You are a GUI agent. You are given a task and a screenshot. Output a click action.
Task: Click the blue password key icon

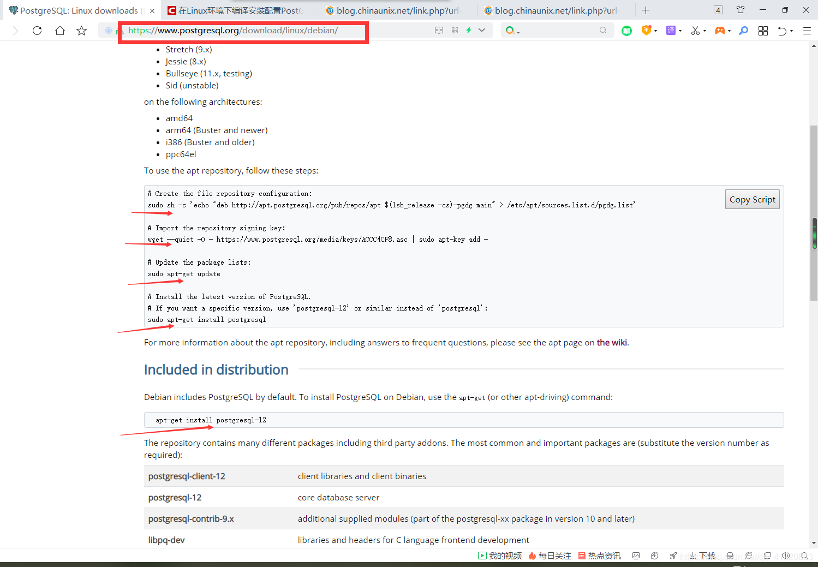(743, 31)
